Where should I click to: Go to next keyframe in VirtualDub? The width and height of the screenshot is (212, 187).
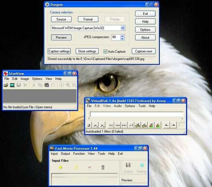tap(144, 125)
